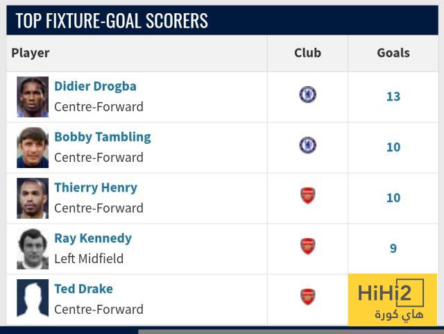Click Bobby Tambling's photo thumbnail

pyautogui.click(x=33, y=147)
